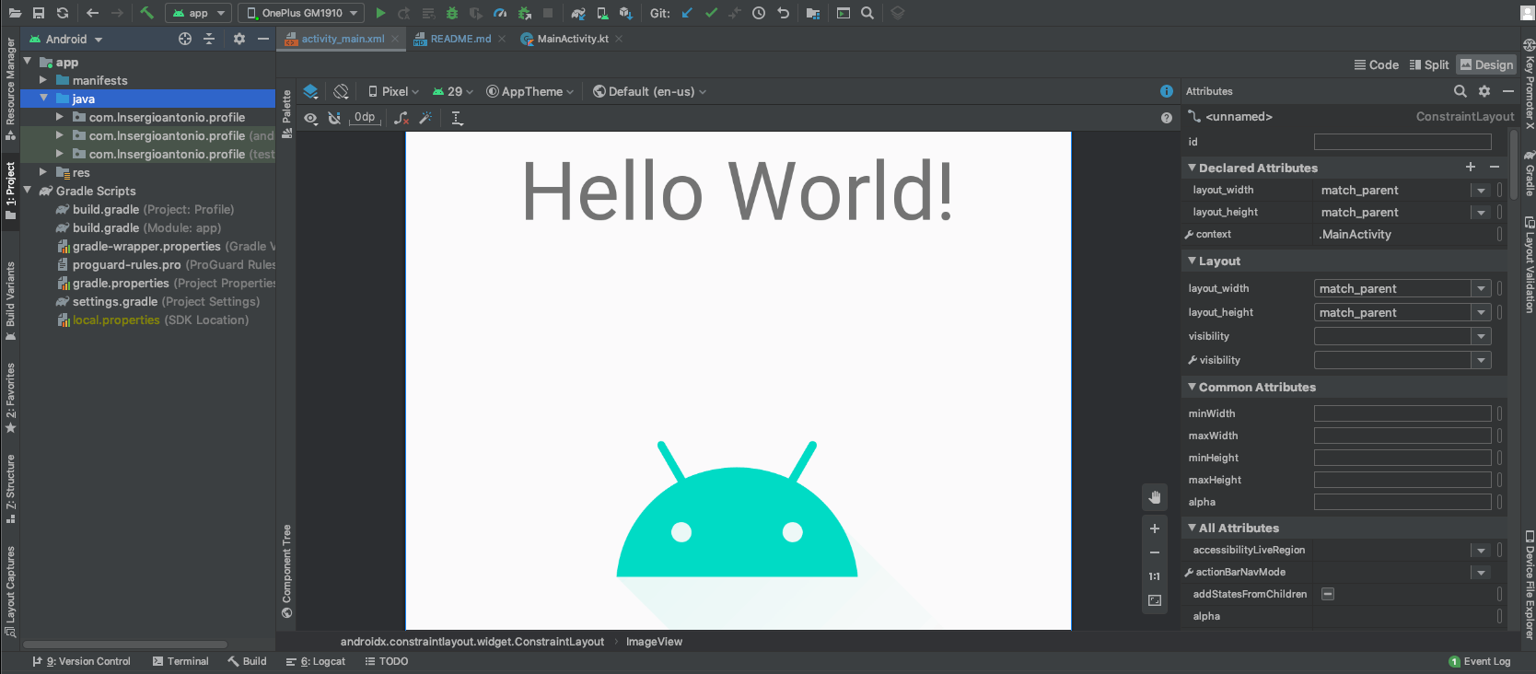Open the README.md tab
Viewport: 1536px width, 674px height.
[x=460, y=39]
